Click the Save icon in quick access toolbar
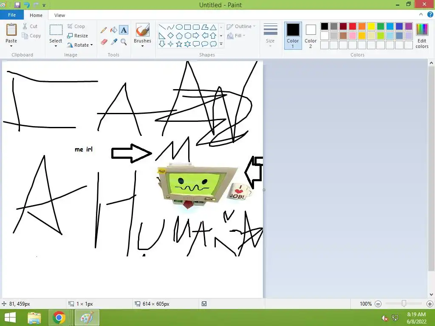The image size is (435, 326). coord(17,5)
